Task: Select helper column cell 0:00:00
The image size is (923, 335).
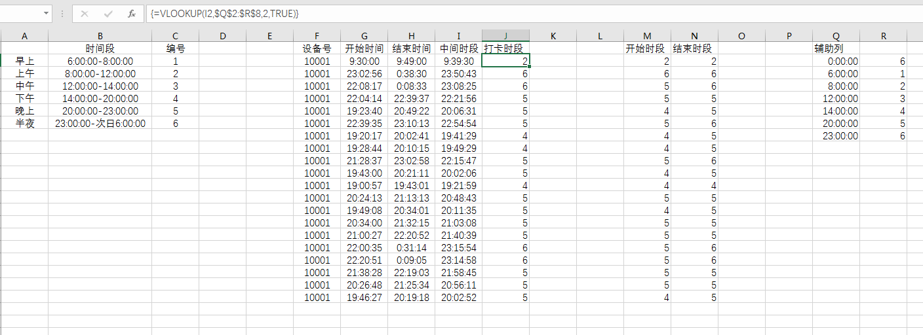Action: click(836, 61)
